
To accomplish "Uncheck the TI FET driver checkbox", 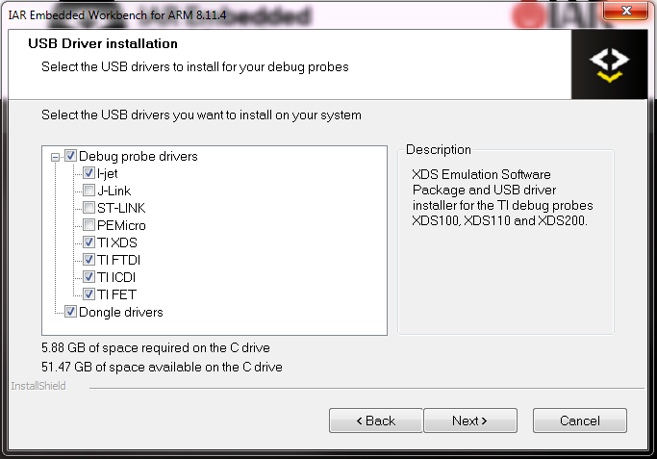I will coord(88,294).
